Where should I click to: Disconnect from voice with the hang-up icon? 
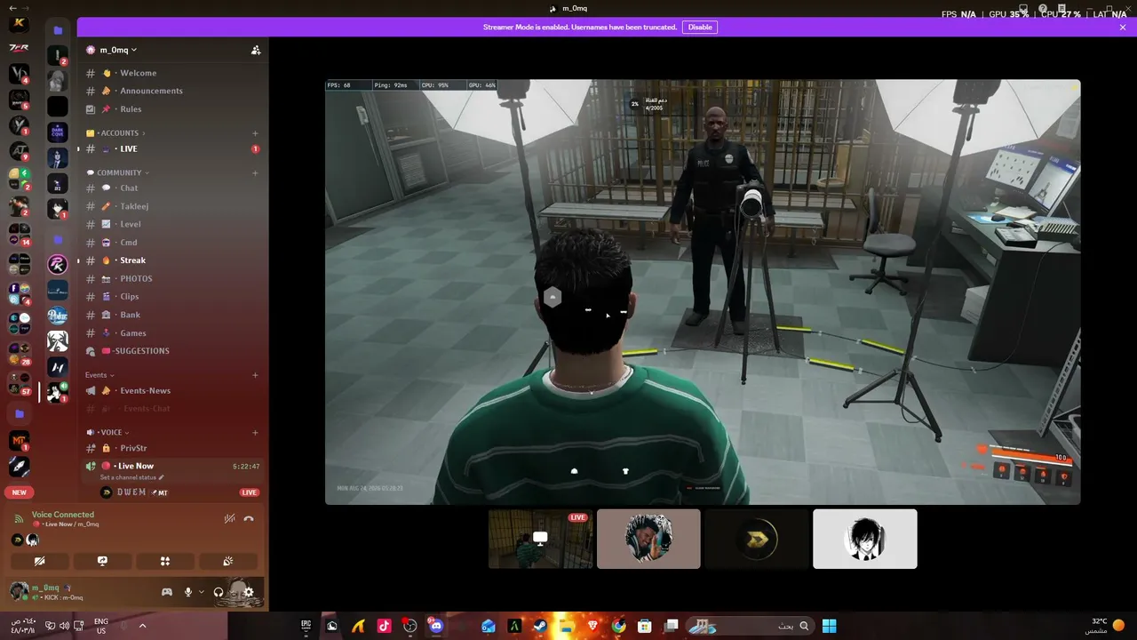(x=249, y=518)
